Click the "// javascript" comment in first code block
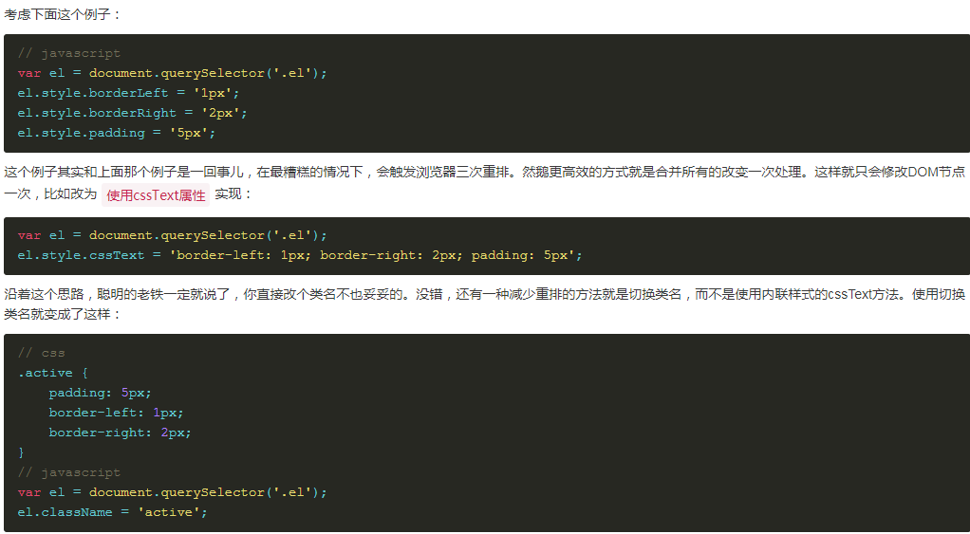970x534 pixels. coord(68,53)
